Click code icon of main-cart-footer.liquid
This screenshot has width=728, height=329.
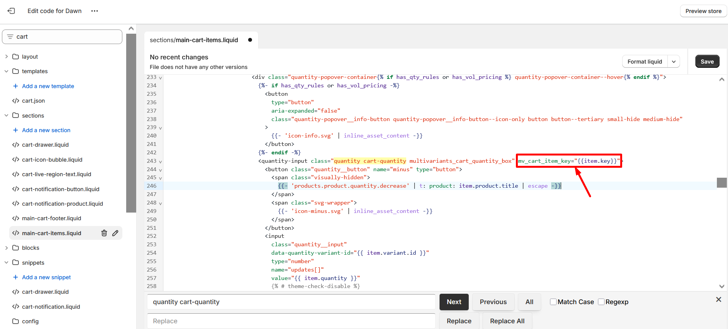tap(16, 218)
